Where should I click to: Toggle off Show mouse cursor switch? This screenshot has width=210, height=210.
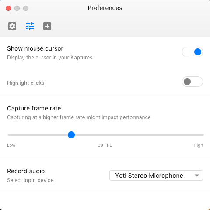tap(192, 52)
